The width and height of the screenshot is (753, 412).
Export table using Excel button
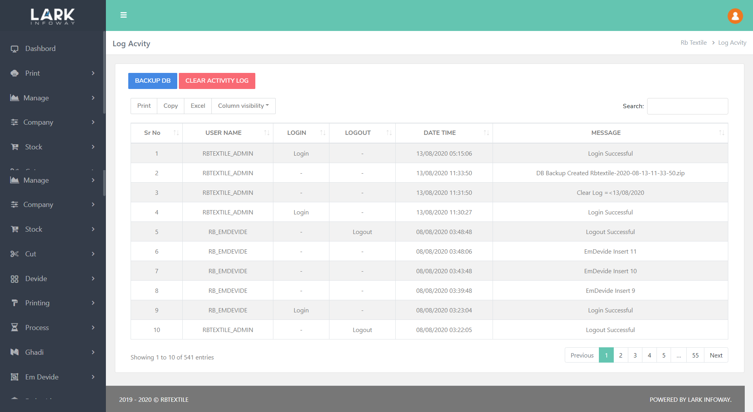point(198,106)
